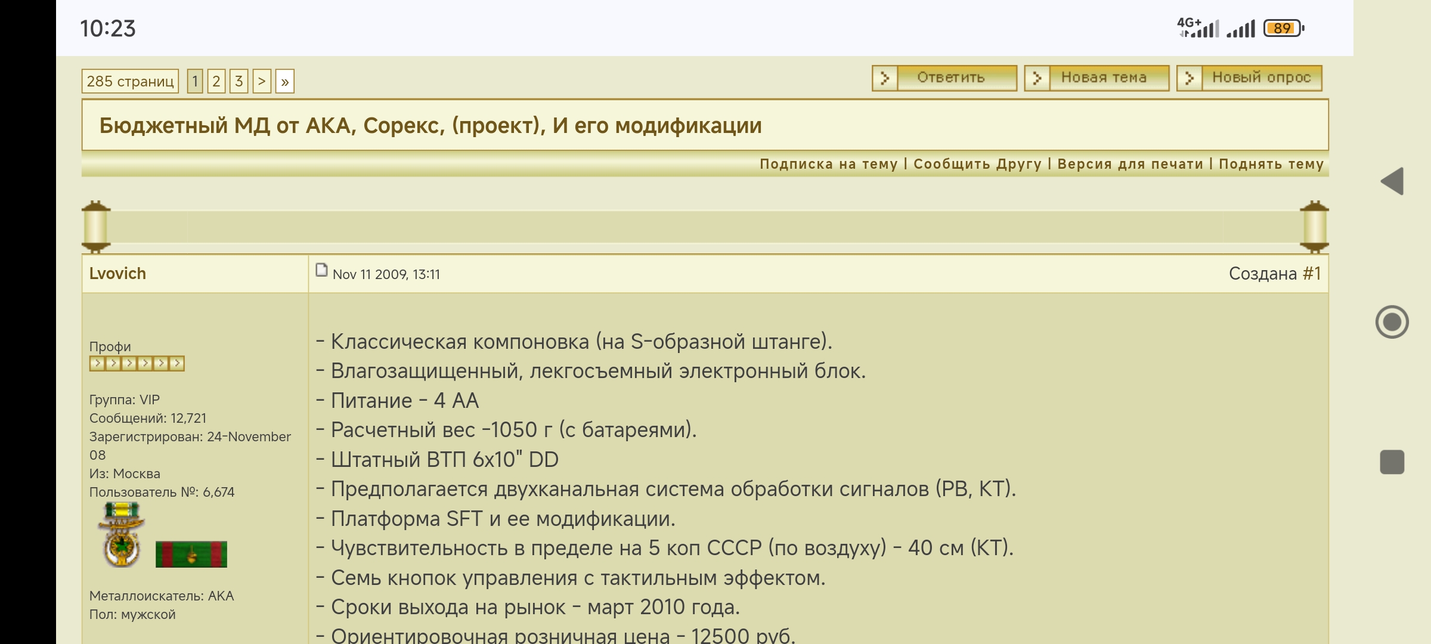Open page 2 of the thread
The width and height of the screenshot is (1431, 644).
click(x=216, y=81)
